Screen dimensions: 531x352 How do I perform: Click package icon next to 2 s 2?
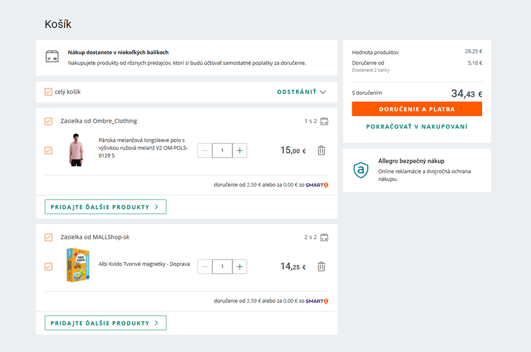click(x=325, y=237)
